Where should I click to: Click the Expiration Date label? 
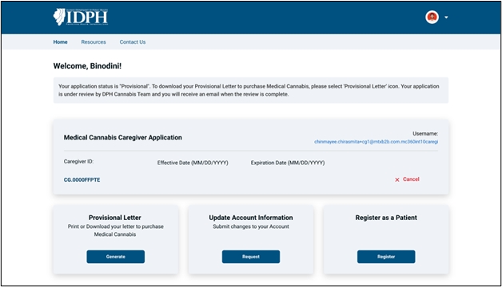point(288,163)
